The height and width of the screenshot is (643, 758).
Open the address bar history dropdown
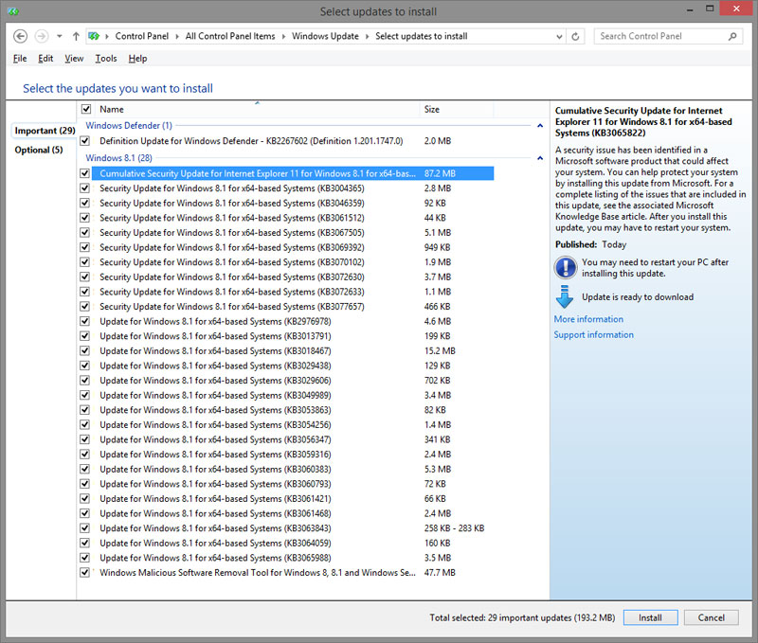(x=559, y=36)
